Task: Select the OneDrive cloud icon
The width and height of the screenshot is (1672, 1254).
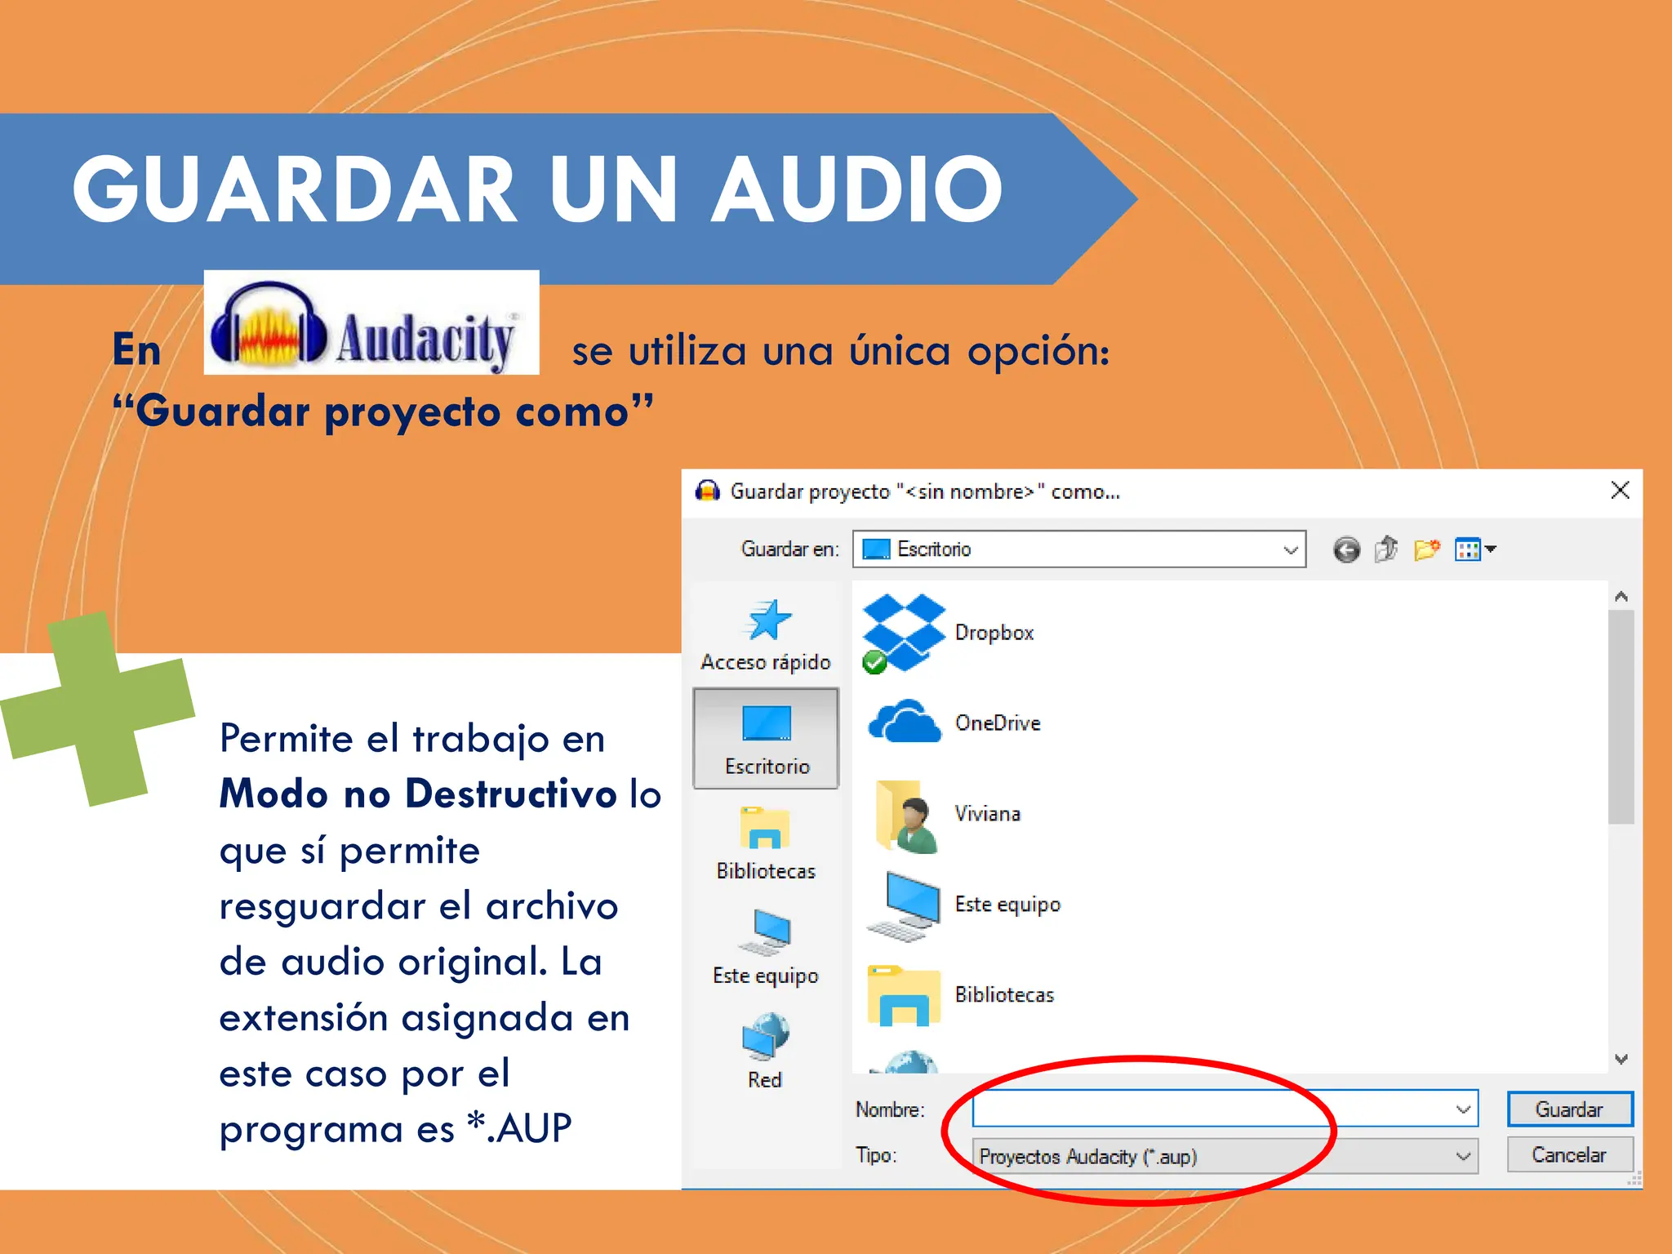Action: click(903, 721)
